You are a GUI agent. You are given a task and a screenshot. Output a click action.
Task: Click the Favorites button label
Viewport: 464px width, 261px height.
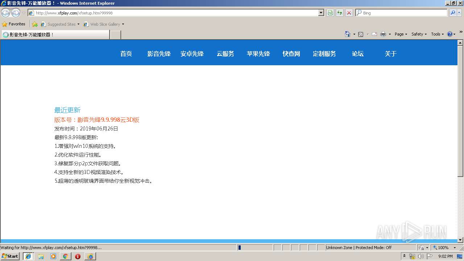click(17, 24)
